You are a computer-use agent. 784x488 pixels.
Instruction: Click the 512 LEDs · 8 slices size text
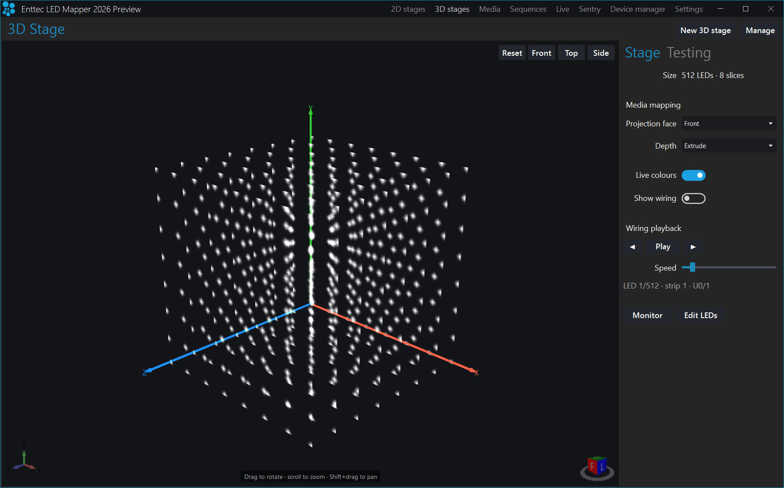click(713, 75)
